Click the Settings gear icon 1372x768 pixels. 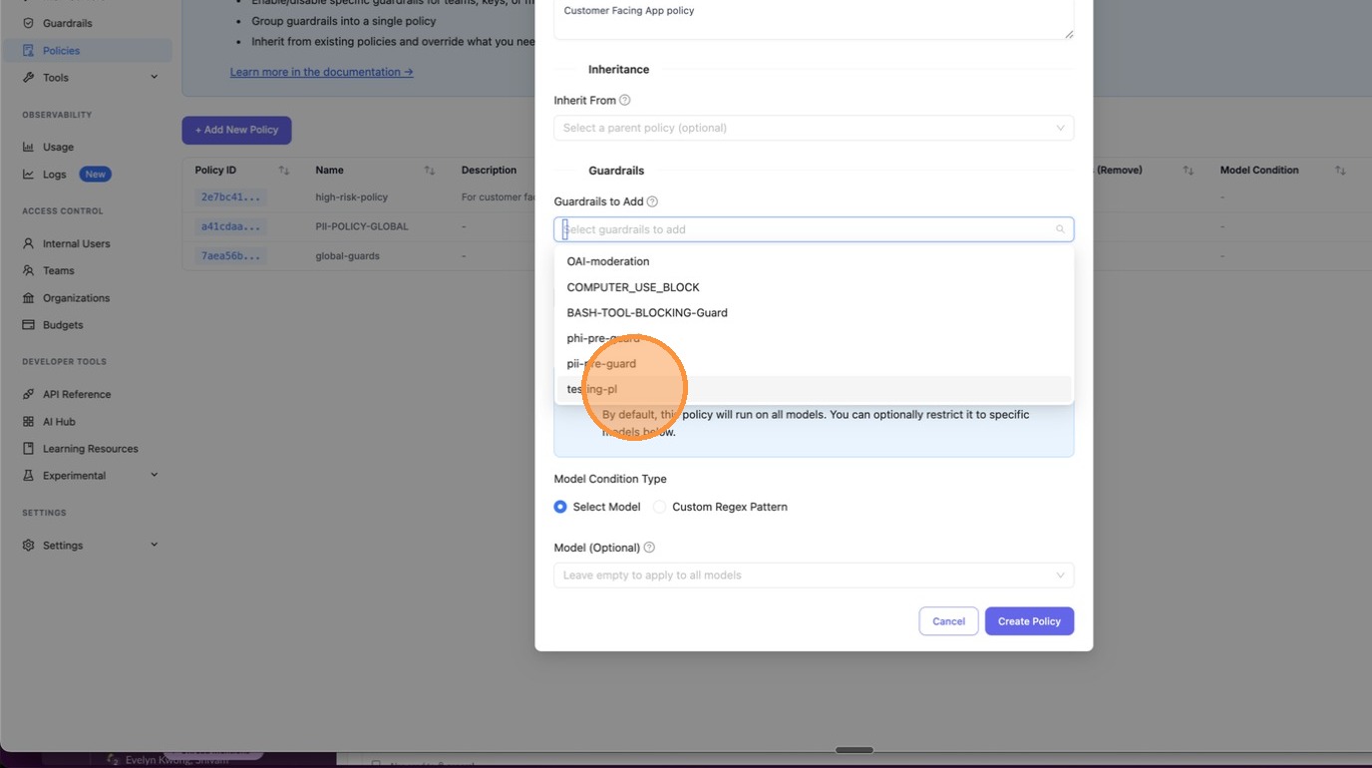28,545
